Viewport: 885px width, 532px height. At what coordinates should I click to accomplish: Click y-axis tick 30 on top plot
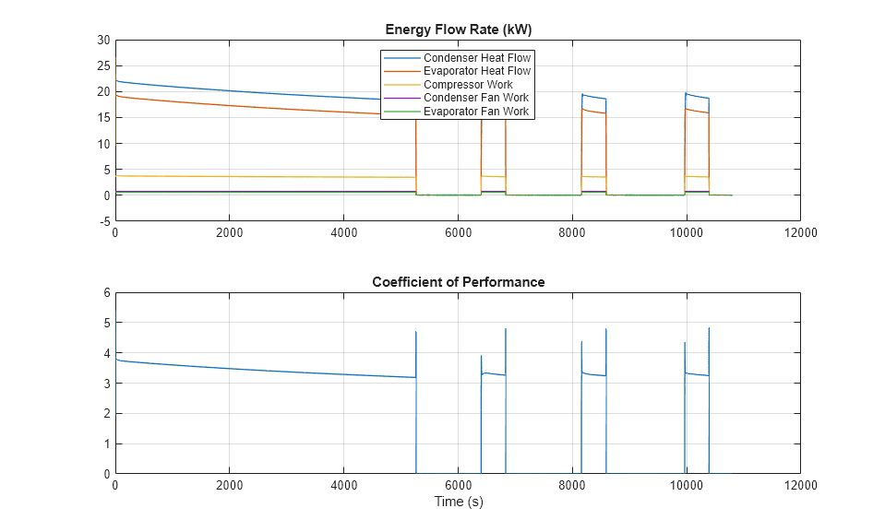[103, 40]
